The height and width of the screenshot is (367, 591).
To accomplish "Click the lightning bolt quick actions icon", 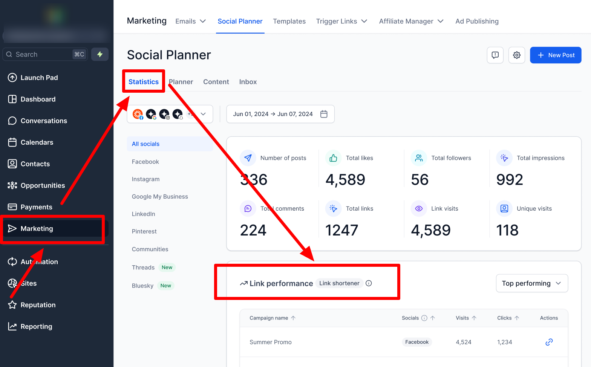I will pos(100,54).
